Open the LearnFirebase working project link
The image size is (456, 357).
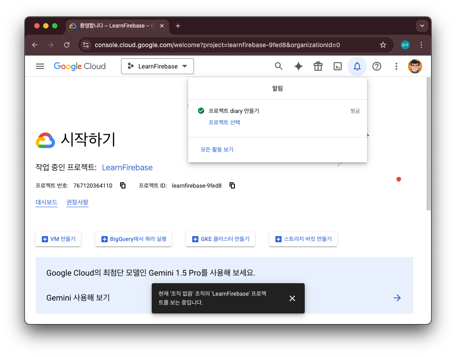[127, 168]
